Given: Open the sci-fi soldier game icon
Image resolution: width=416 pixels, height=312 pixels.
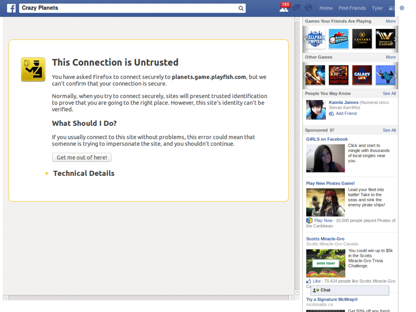Looking at the screenshot, I should click(x=315, y=75).
